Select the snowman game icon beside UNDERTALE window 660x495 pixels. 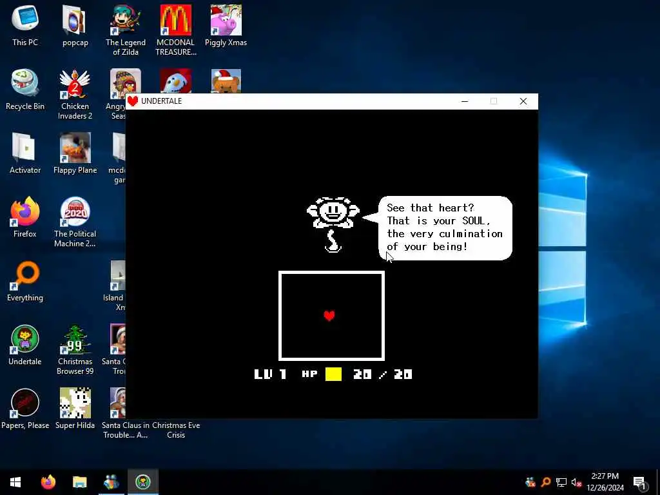point(175,81)
